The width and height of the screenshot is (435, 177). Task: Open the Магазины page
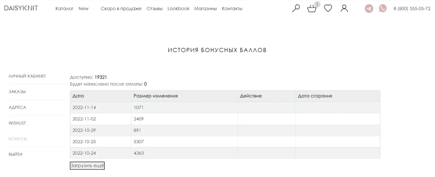206,9
